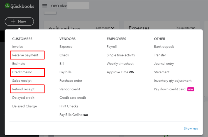Open Credit memo

[x=22, y=72]
